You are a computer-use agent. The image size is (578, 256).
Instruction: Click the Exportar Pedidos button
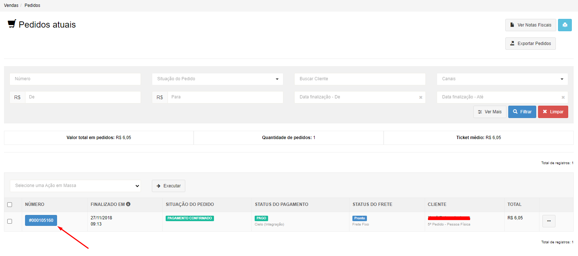530,44
